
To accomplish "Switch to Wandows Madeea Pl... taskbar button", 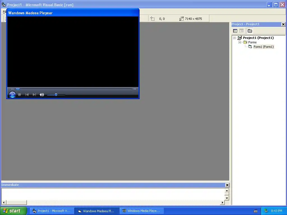I will (x=97, y=211).
